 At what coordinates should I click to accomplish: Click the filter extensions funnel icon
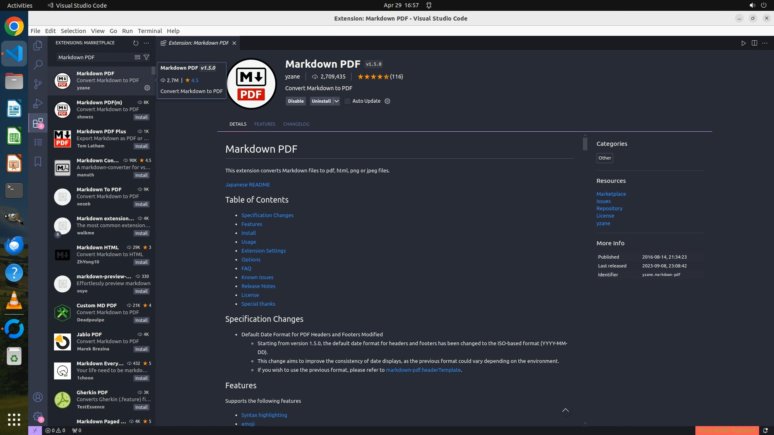point(147,57)
